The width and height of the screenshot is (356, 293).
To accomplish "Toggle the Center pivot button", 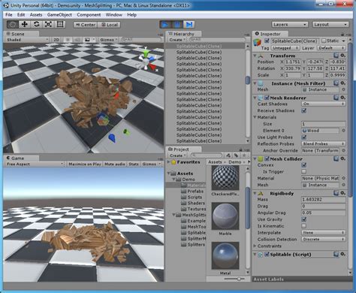I will (x=85, y=25).
